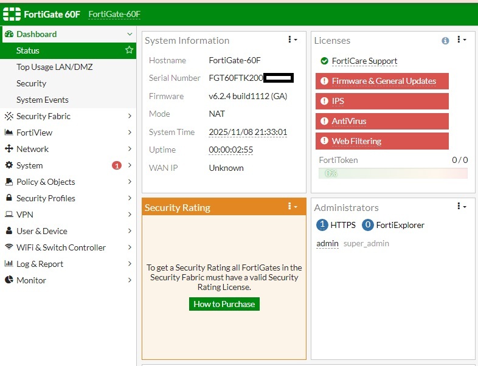The image size is (478, 366).
Task: Open Top Usage LAN/DMZ dashboard
Action: [x=55, y=67]
